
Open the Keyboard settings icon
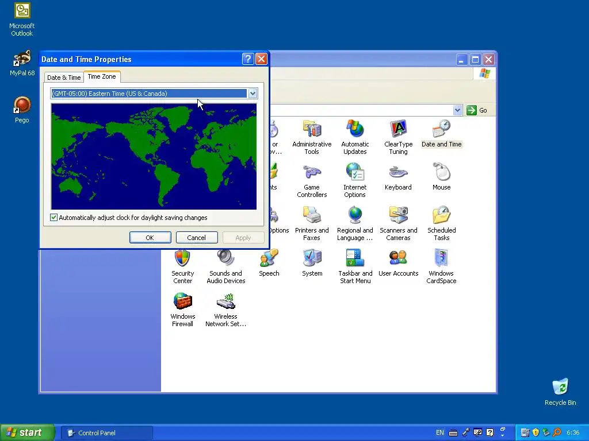(x=398, y=177)
